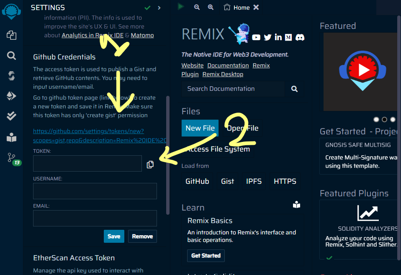Image resolution: width=401 pixels, height=275 pixels.
Task: Click the 'Github Credentials' heading
Action: tap(64, 57)
